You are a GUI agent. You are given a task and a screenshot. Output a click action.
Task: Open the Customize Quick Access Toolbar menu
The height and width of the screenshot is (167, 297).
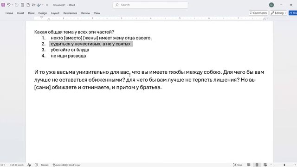click(x=47, y=5)
